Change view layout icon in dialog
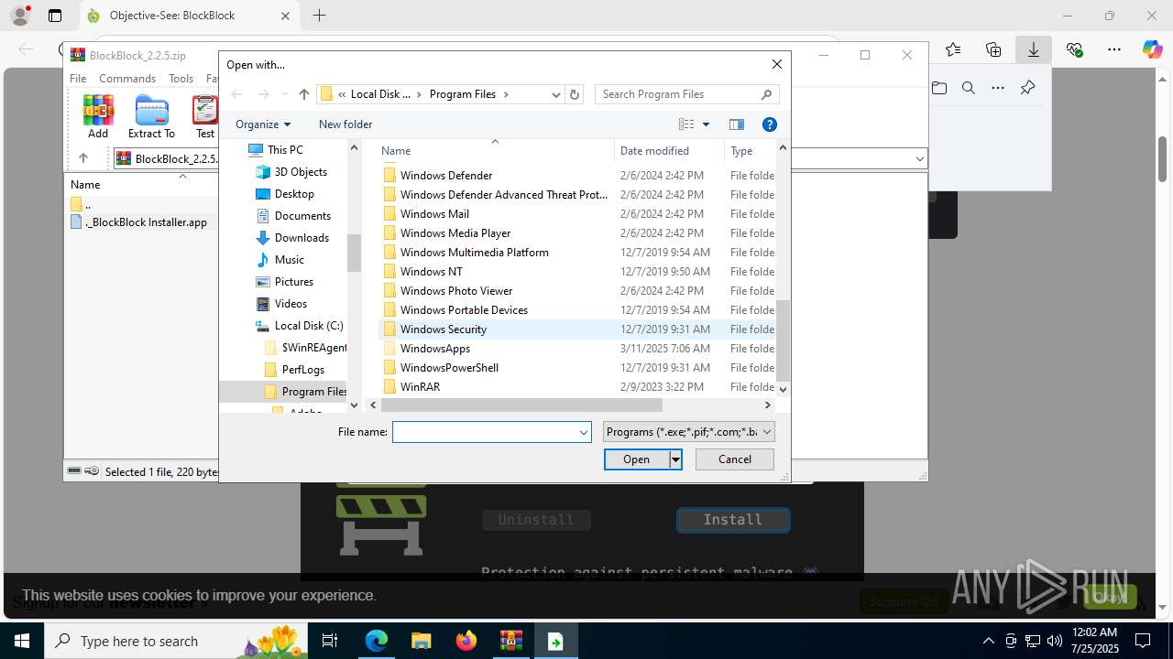The width and height of the screenshot is (1173, 659). pyautogui.click(x=686, y=124)
